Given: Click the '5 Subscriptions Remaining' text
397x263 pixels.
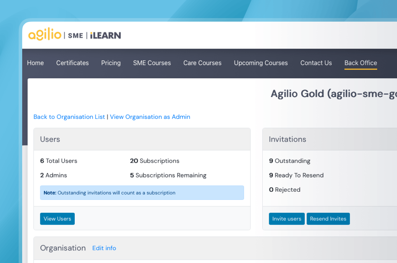Looking at the screenshot, I should pos(168,175).
